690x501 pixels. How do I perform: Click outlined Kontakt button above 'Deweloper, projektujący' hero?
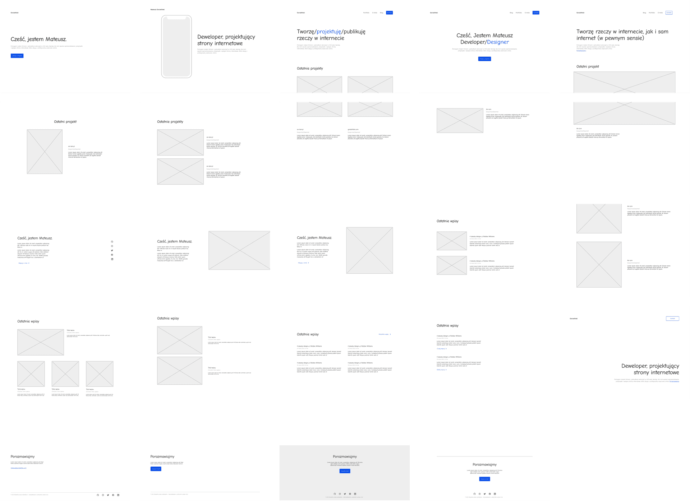[x=672, y=319]
